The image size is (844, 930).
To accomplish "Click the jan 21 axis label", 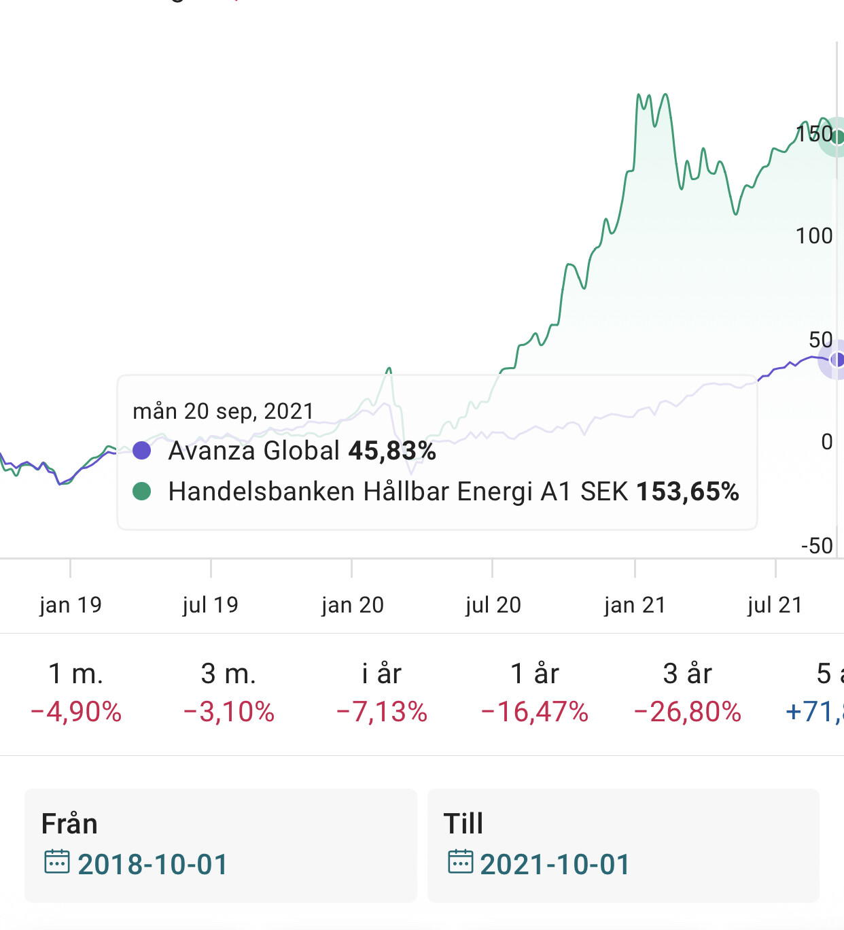I will pos(635,604).
